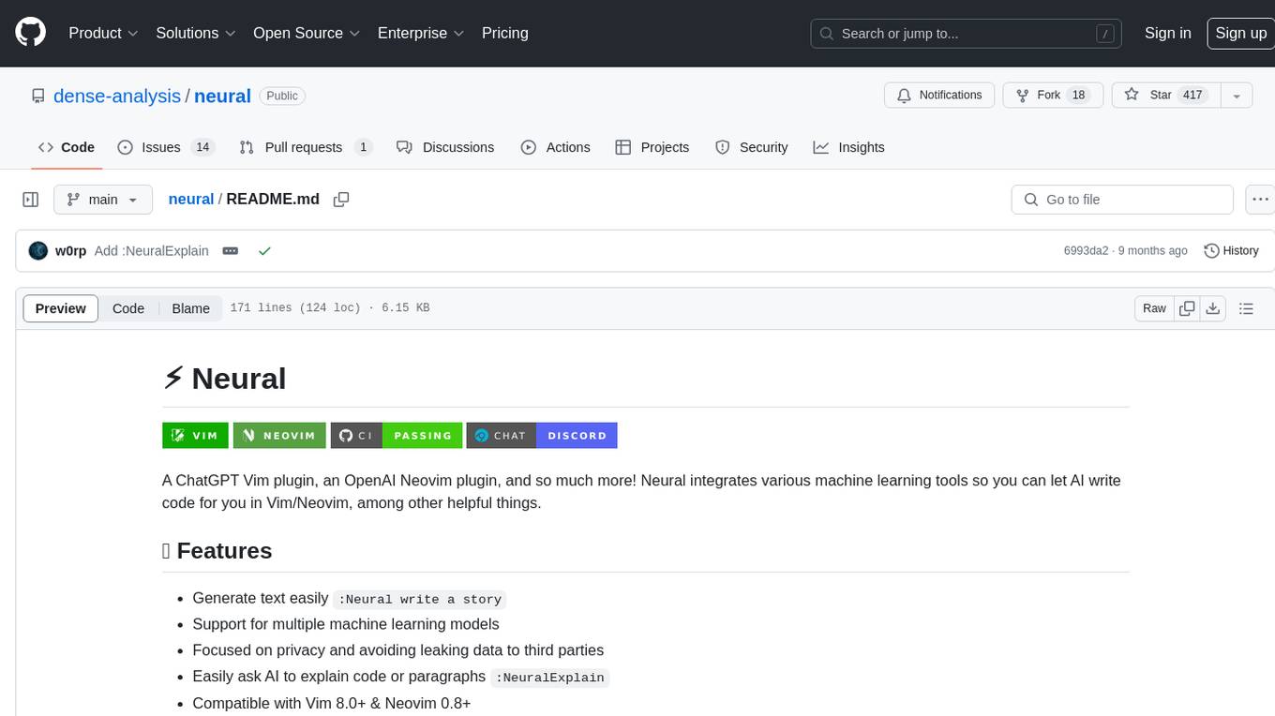Click the Neovim badge
The height and width of the screenshot is (716, 1275).
click(279, 436)
